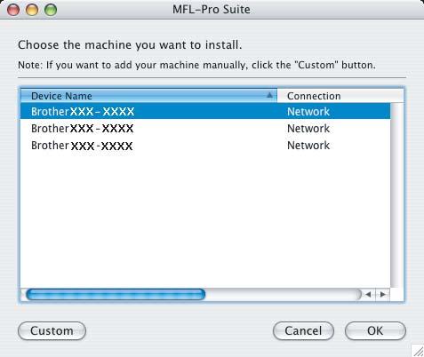Click Network in the second device row
Image resolution: width=424 pixels, height=357 pixels.
(x=308, y=129)
